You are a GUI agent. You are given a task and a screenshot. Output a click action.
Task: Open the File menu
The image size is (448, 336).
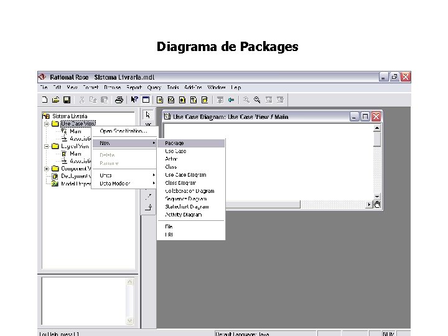(x=44, y=88)
